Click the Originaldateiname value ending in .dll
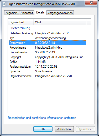 click(54, 76)
